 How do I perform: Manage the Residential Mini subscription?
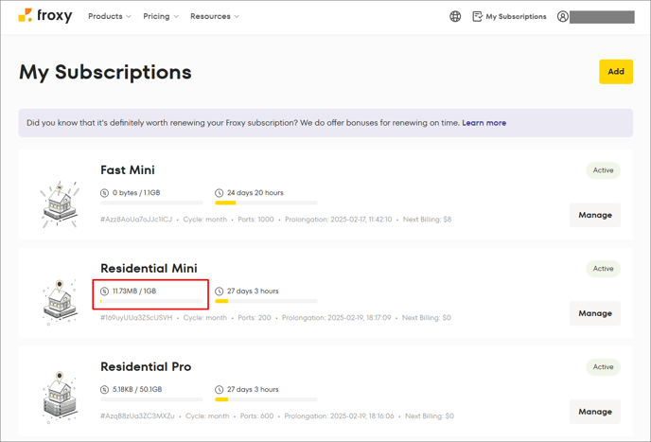[x=595, y=313]
